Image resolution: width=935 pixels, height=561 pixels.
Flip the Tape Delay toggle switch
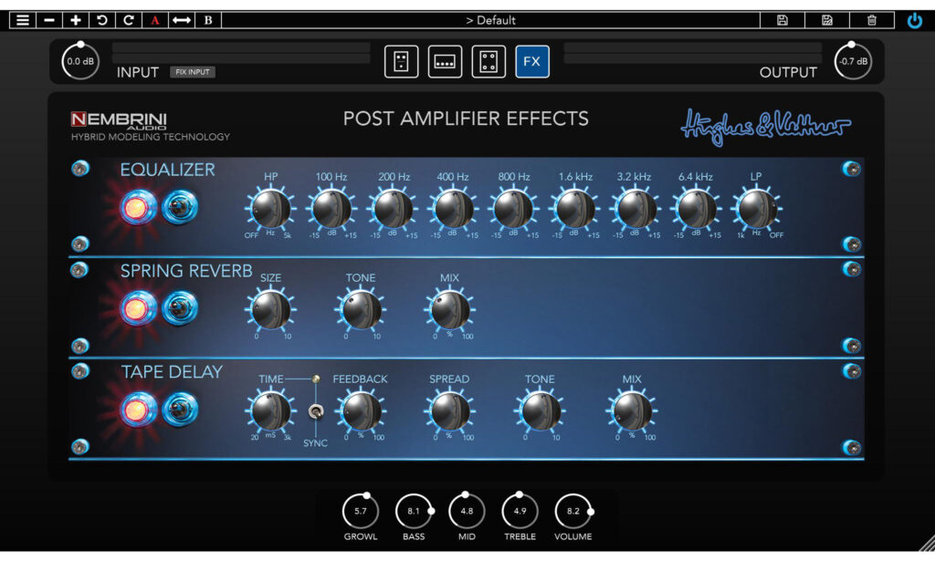pyautogui.click(x=179, y=410)
